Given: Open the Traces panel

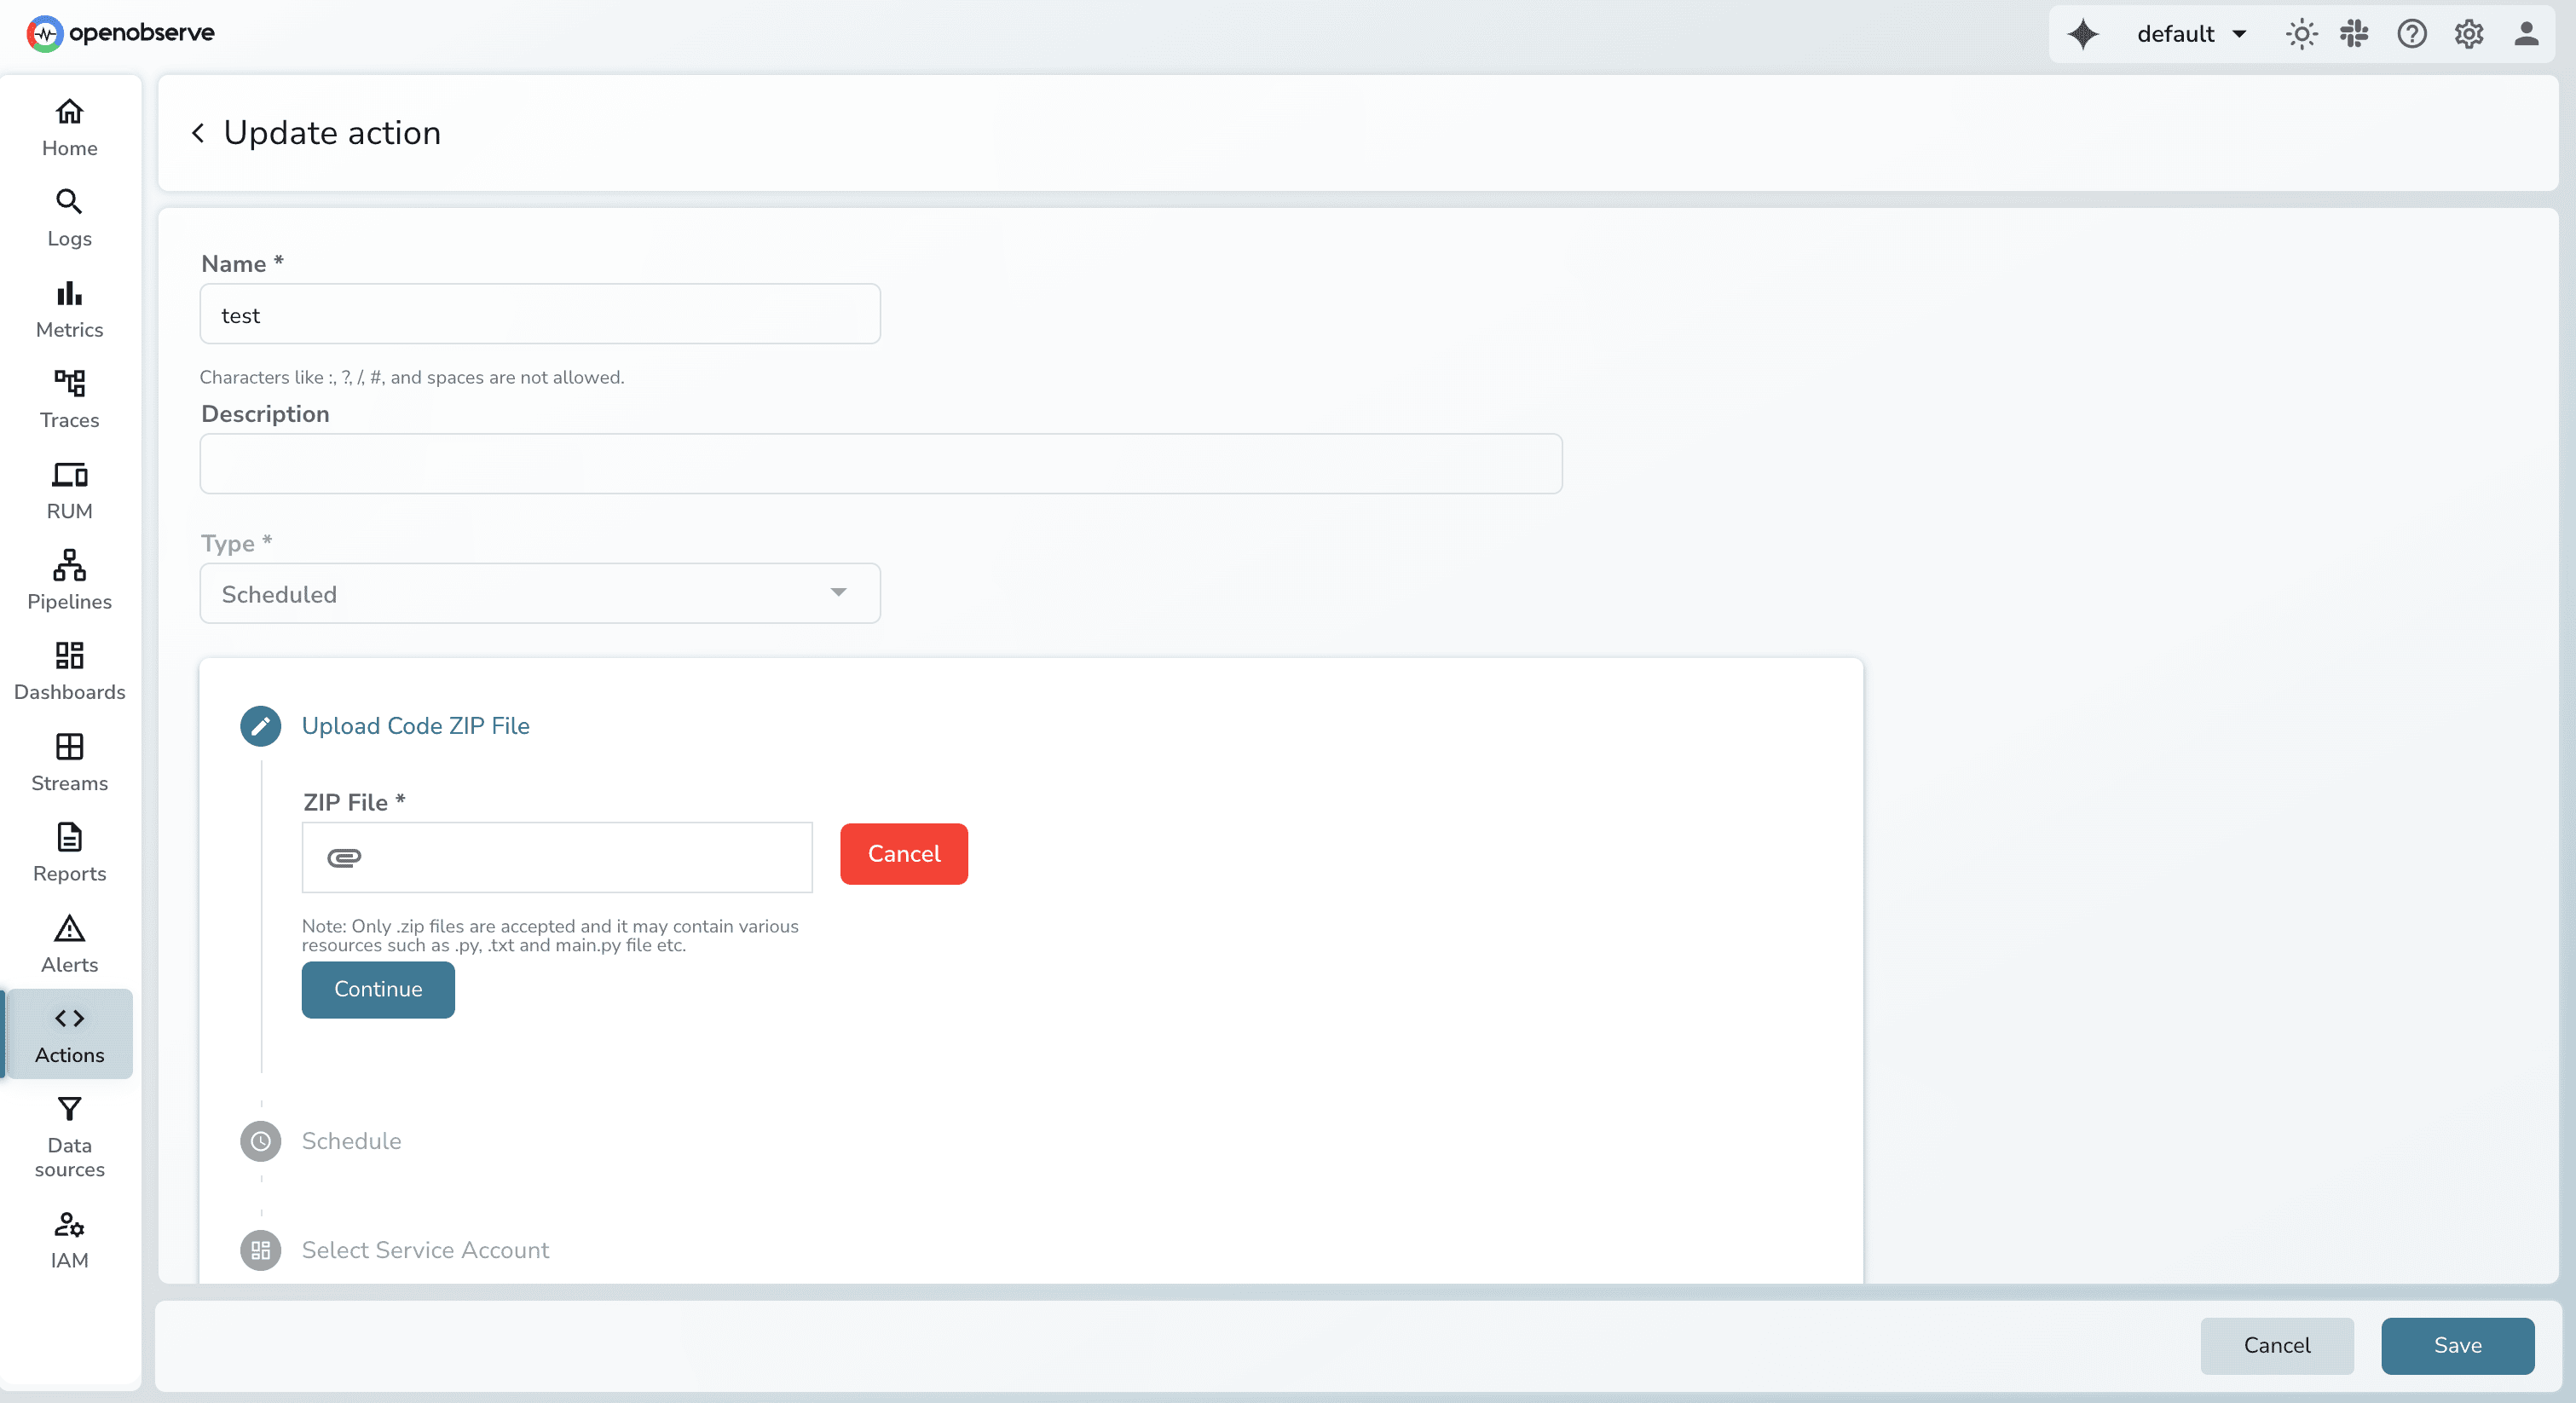Looking at the screenshot, I should [68, 399].
